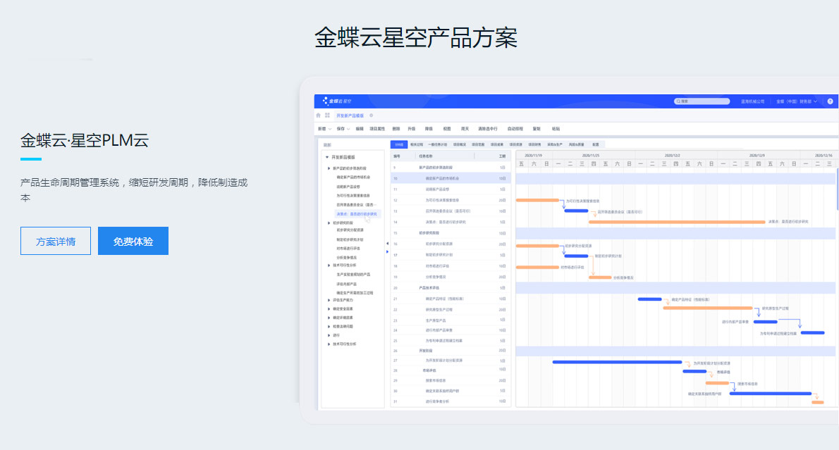The width and height of the screenshot is (839, 450).
Task: Open the app grid icon beside home
Action: click(x=327, y=115)
